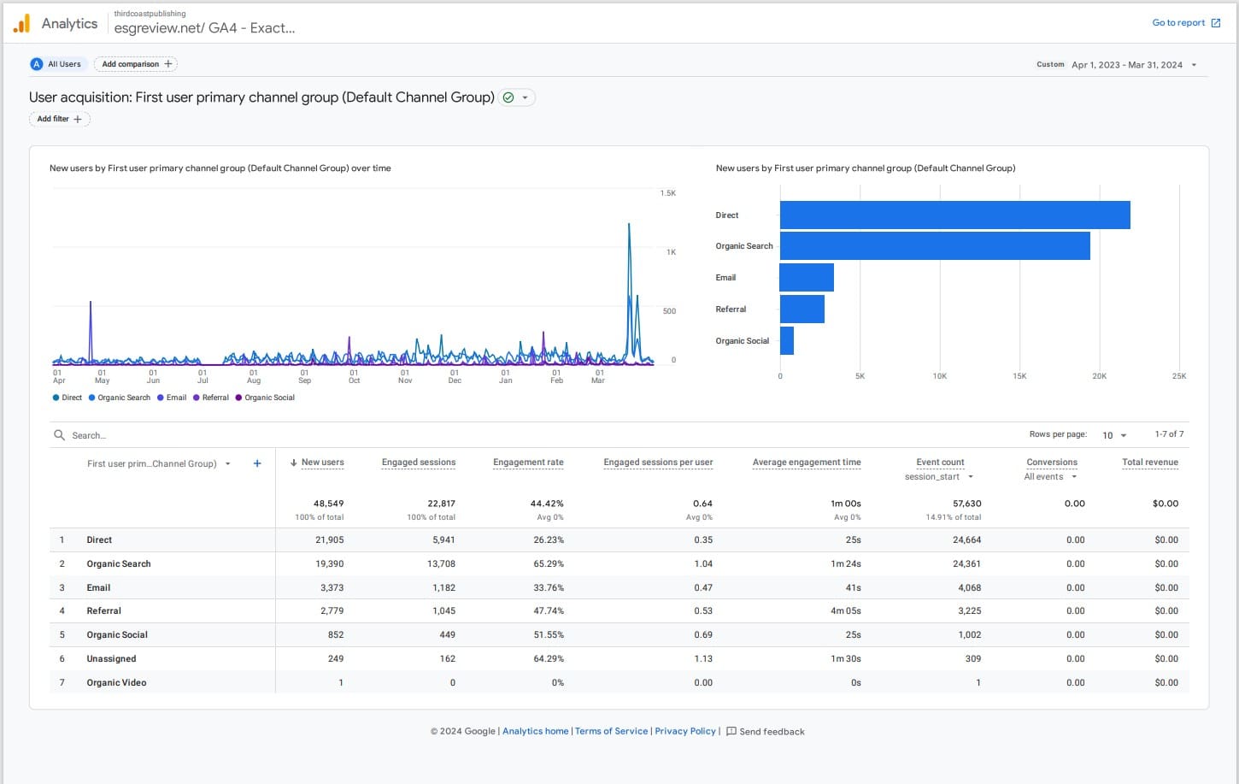Open the Go to report link
Screen dimensions: 1239x784
[x=1186, y=23]
